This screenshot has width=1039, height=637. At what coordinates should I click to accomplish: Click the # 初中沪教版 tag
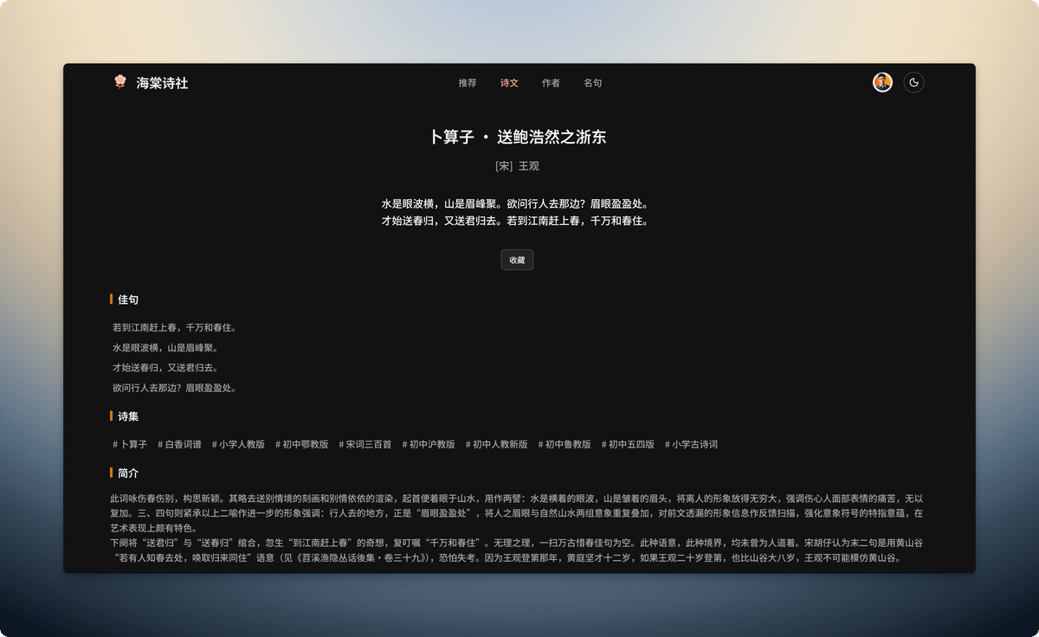tap(429, 444)
